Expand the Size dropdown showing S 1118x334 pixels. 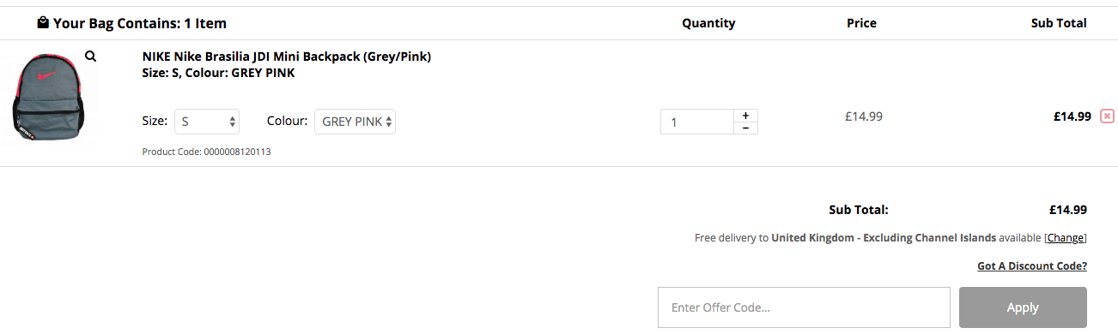[x=207, y=122]
